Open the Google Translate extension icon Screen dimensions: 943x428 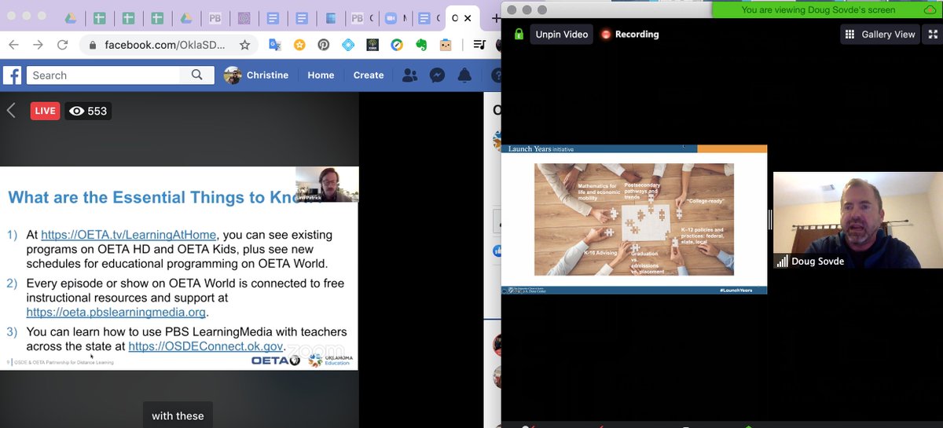(x=275, y=46)
